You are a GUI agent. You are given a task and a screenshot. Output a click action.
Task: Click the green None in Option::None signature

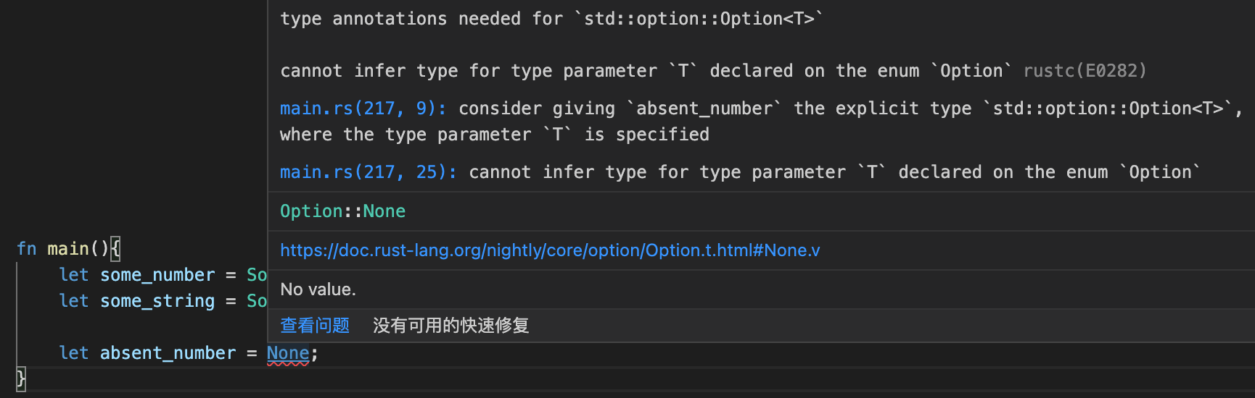point(384,211)
